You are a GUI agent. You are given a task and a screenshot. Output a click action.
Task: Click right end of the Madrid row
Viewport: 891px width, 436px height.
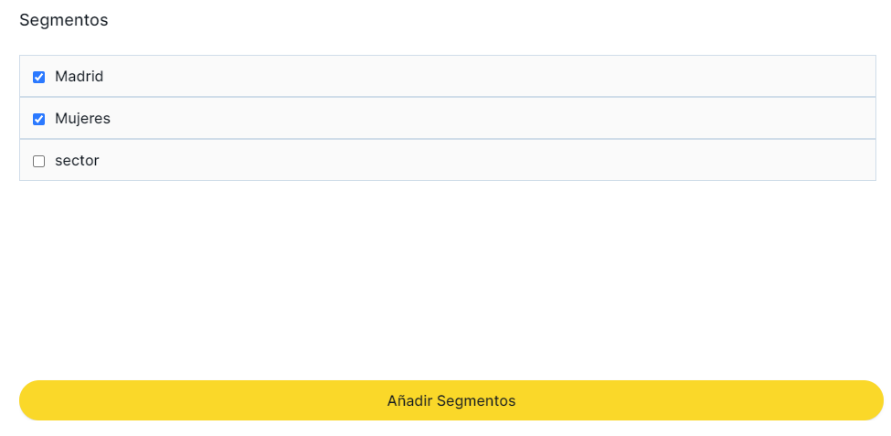click(x=854, y=77)
